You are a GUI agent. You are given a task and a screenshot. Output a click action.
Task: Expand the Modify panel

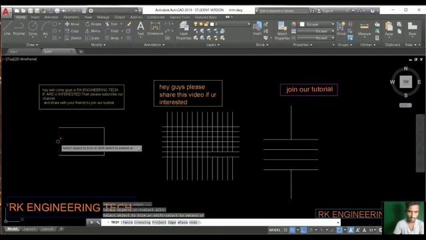point(98,45)
